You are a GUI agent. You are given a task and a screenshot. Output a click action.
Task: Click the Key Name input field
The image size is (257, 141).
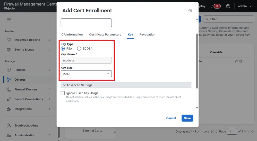coord(86,60)
